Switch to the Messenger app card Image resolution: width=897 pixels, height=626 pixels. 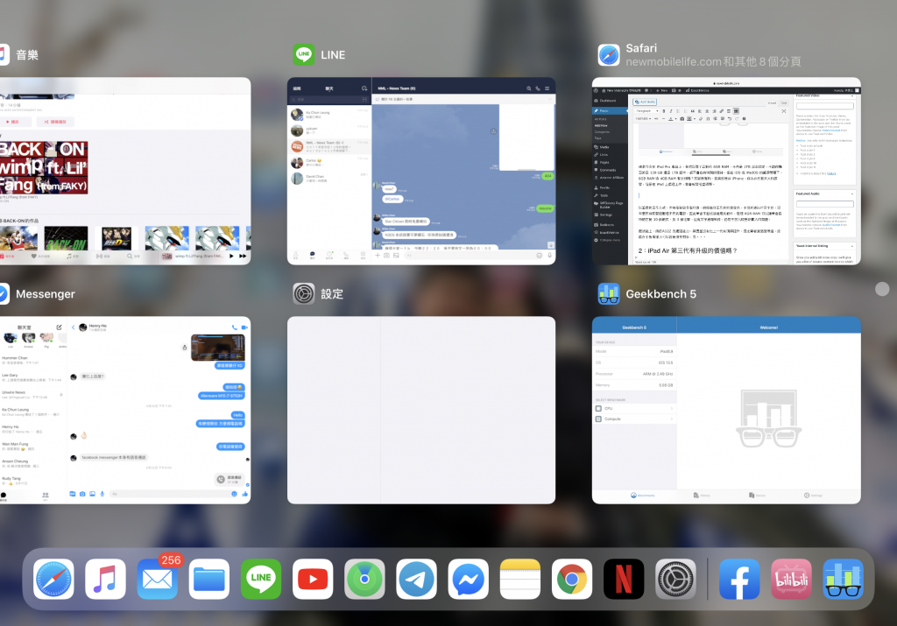tap(125, 410)
